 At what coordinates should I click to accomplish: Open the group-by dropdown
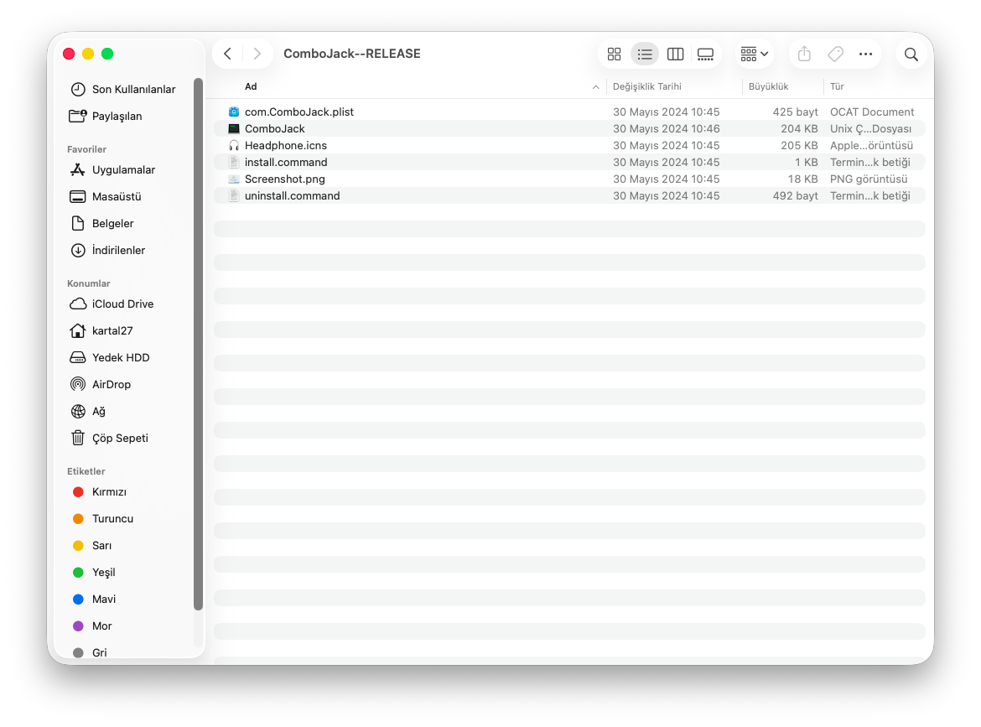[x=755, y=55]
